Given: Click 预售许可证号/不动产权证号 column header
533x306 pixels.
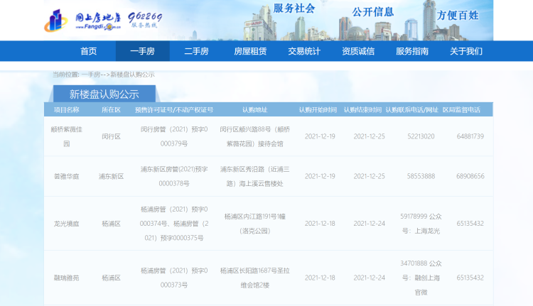Looking at the screenshot, I should tap(174, 110).
